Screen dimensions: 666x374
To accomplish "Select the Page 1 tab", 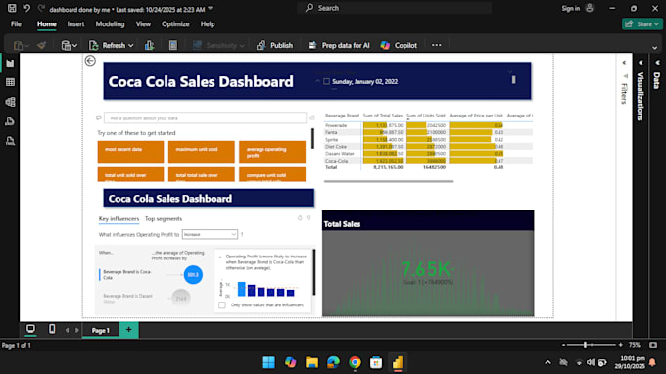I will pos(100,330).
